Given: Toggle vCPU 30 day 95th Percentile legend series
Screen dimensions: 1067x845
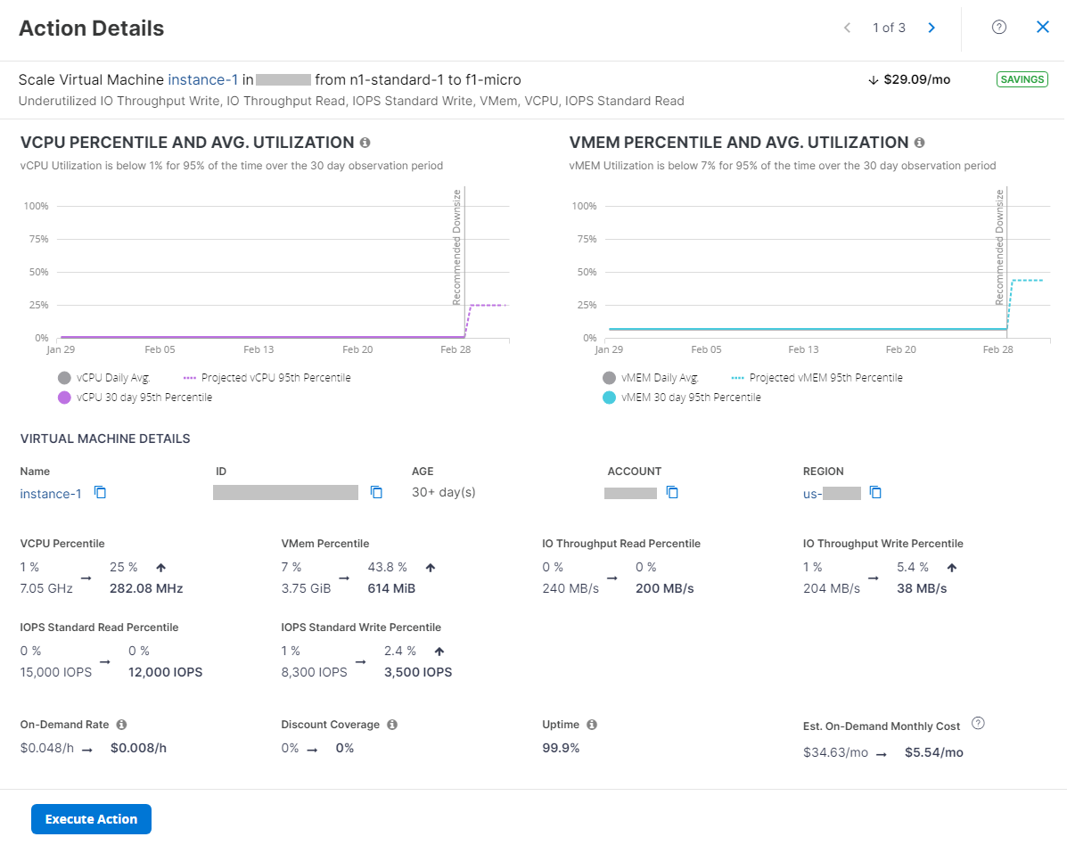Looking at the screenshot, I should (135, 398).
